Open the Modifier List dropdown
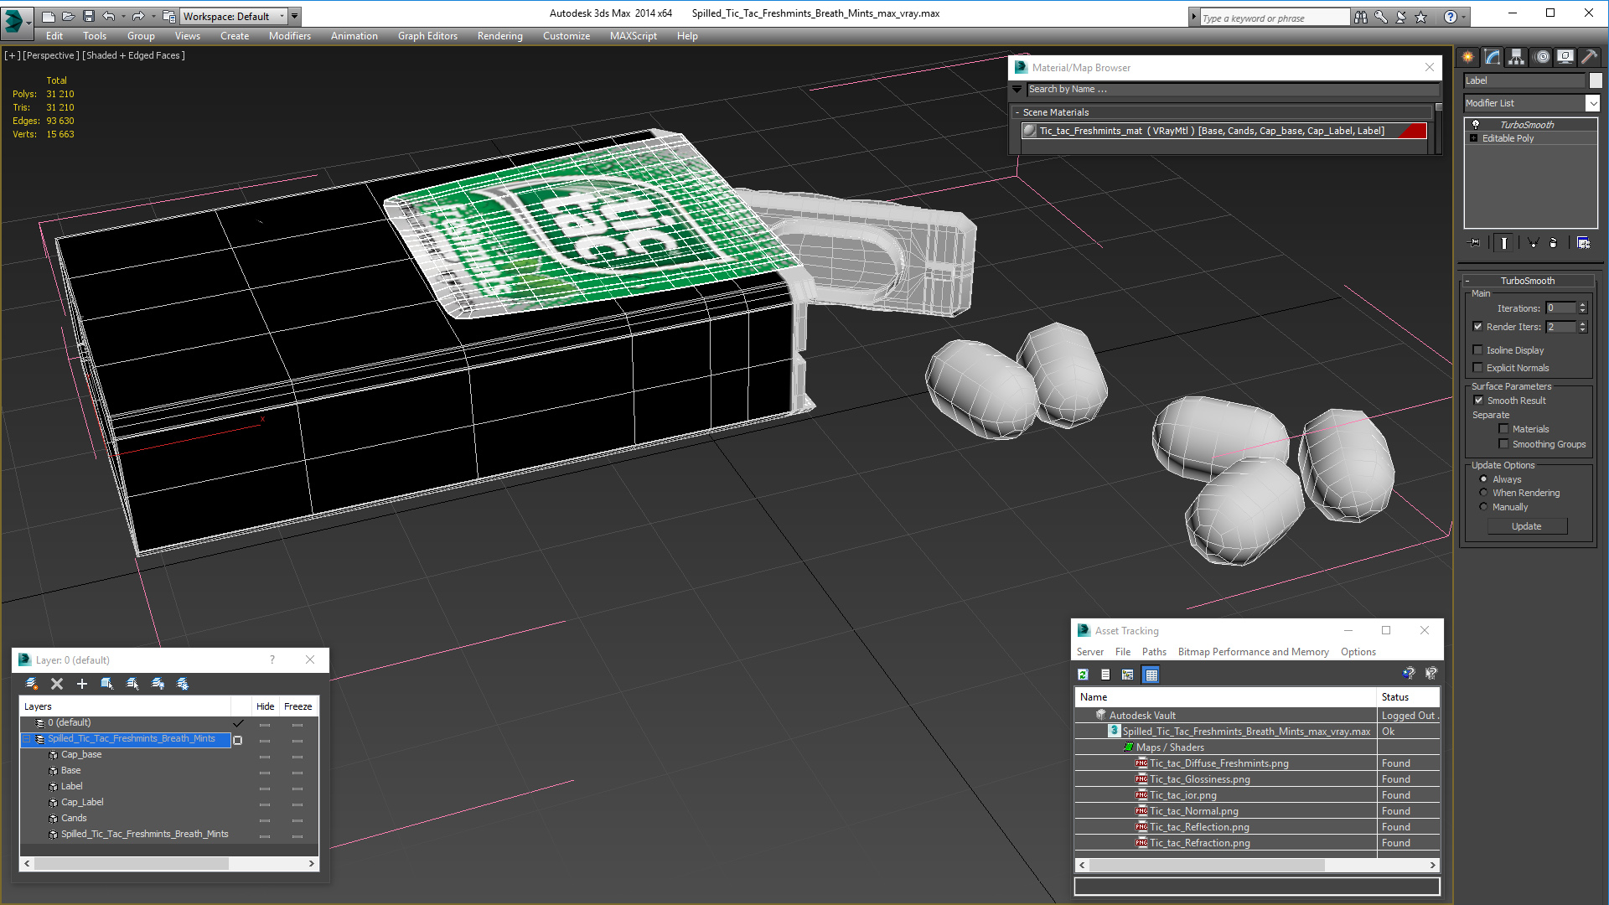 click(1592, 103)
